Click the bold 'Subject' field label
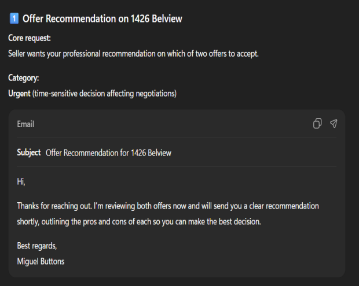The width and height of the screenshot is (359, 286). tap(29, 153)
